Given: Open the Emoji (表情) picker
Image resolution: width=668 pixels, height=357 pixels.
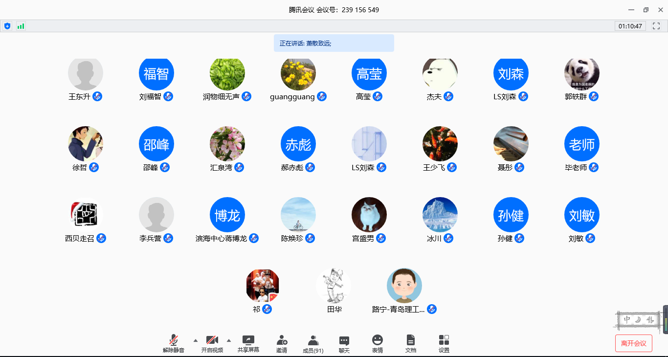Looking at the screenshot, I should [x=377, y=343].
